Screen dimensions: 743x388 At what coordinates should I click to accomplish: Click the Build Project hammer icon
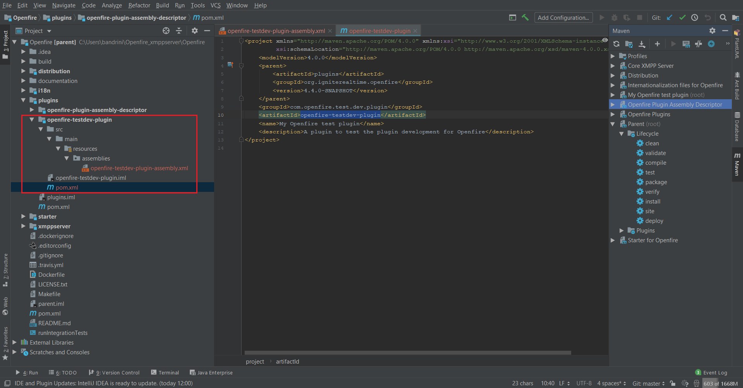tap(525, 17)
